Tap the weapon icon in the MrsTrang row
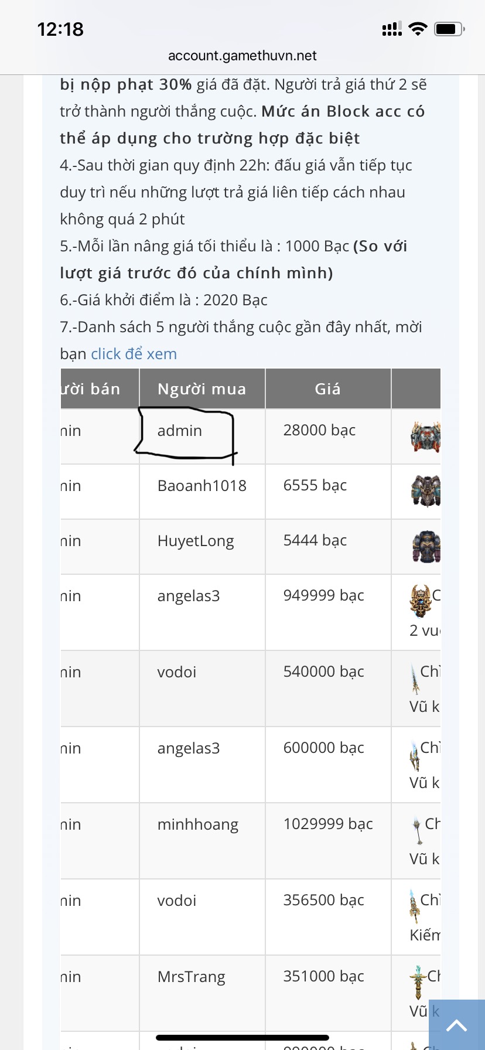Image resolution: width=485 pixels, height=1050 pixels. tap(417, 982)
